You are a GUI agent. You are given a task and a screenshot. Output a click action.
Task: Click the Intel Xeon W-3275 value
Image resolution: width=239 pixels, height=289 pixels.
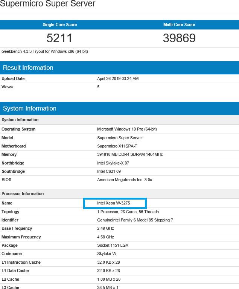(x=113, y=203)
